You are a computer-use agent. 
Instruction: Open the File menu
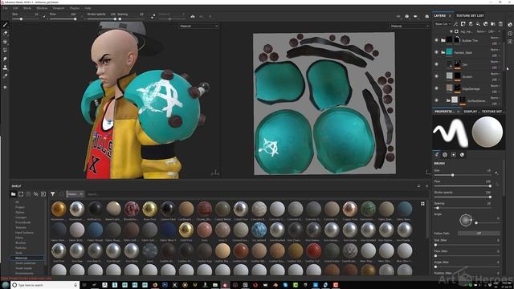point(6,8)
